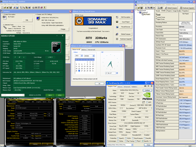
Task: Click the Lookup button in GPU-Z
Action: click(x=147, y=90)
